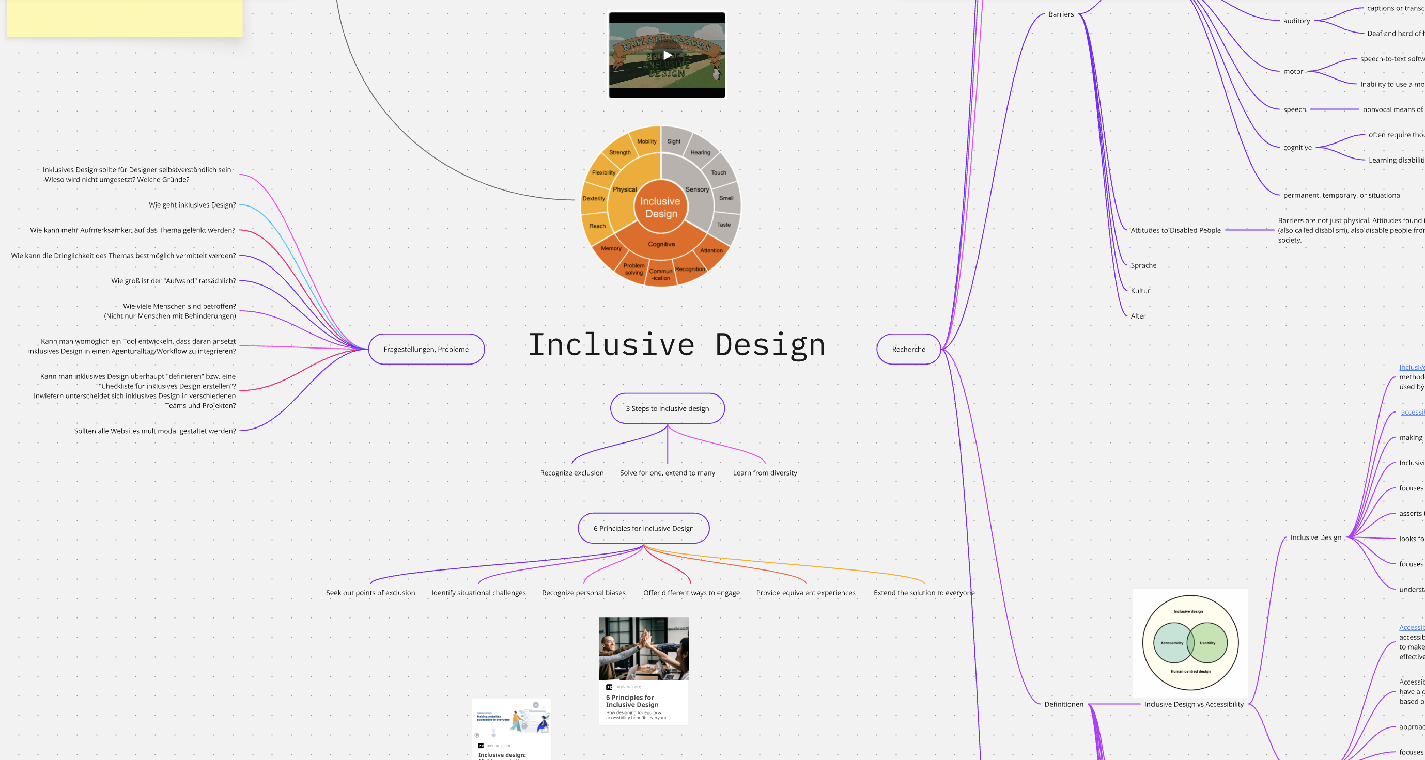1425x760 pixels.
Task: Select 'Wie kann die Dringlichkeit' question node
Action: [123, 256]
